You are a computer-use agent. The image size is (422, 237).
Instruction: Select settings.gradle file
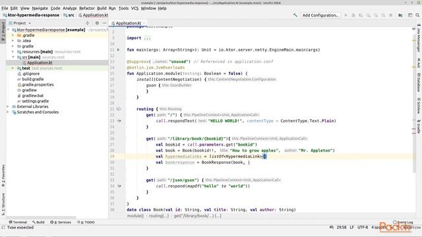pyautogui.click(x=35, y=101)
